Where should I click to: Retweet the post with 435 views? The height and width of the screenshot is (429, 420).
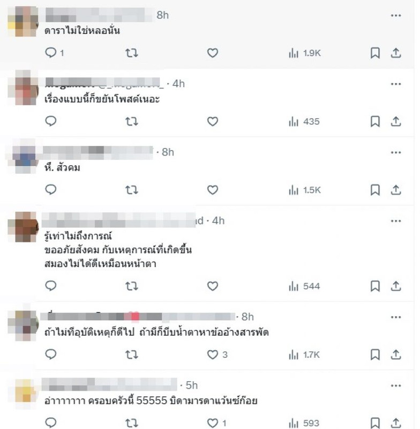[x=131, y=122]
